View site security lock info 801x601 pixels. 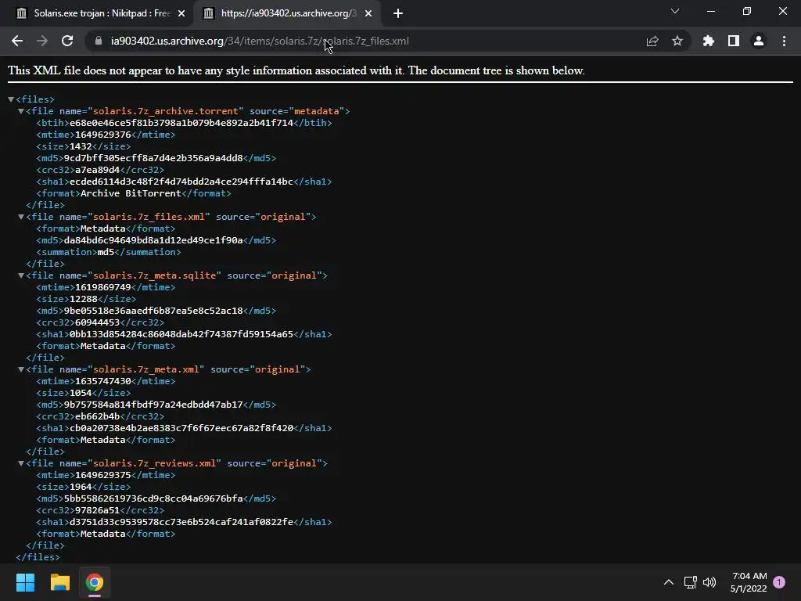99,41
